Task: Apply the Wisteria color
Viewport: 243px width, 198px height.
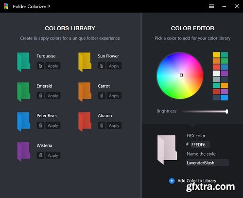Action: click(53, 155)
